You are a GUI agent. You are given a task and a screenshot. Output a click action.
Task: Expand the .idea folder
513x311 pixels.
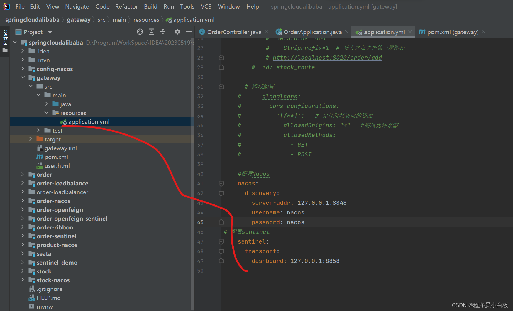tap(23, 51)
